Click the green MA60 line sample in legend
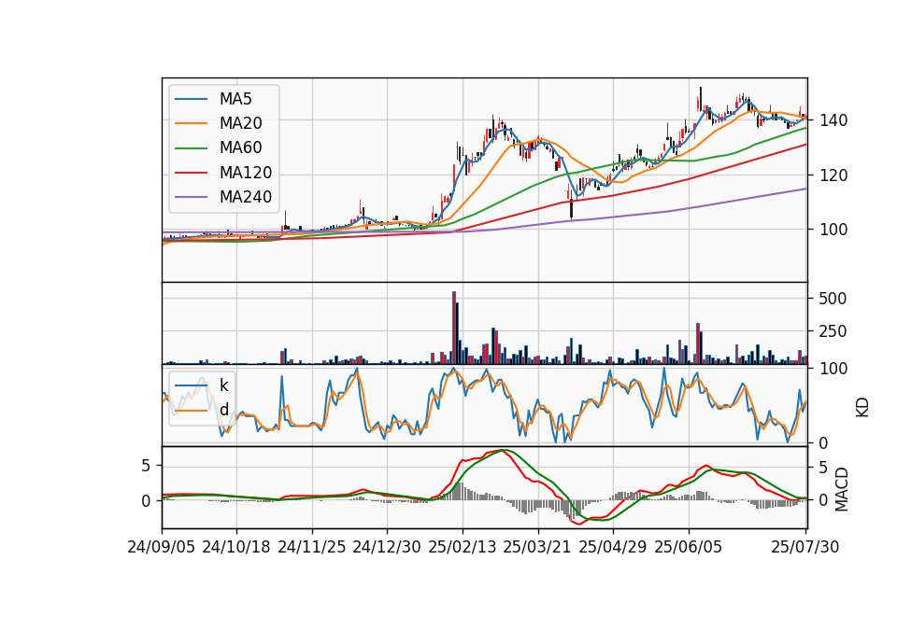 [x=191, y=148]
